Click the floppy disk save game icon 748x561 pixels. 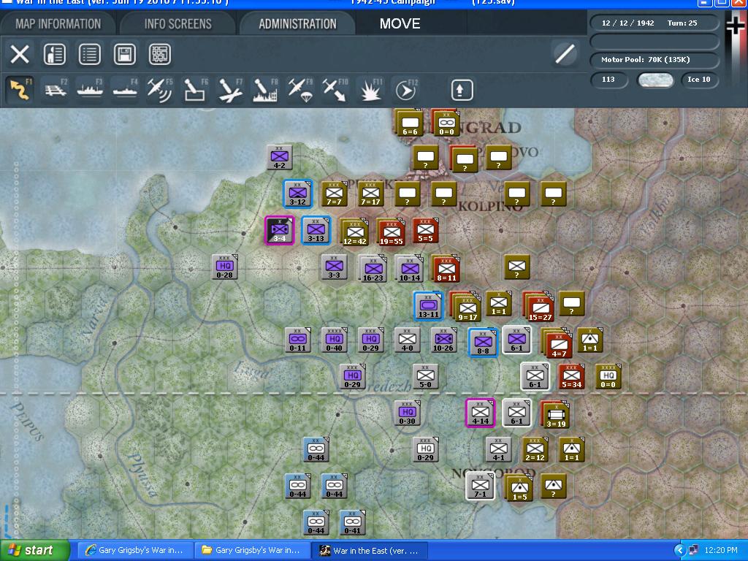tap(124, 54)
